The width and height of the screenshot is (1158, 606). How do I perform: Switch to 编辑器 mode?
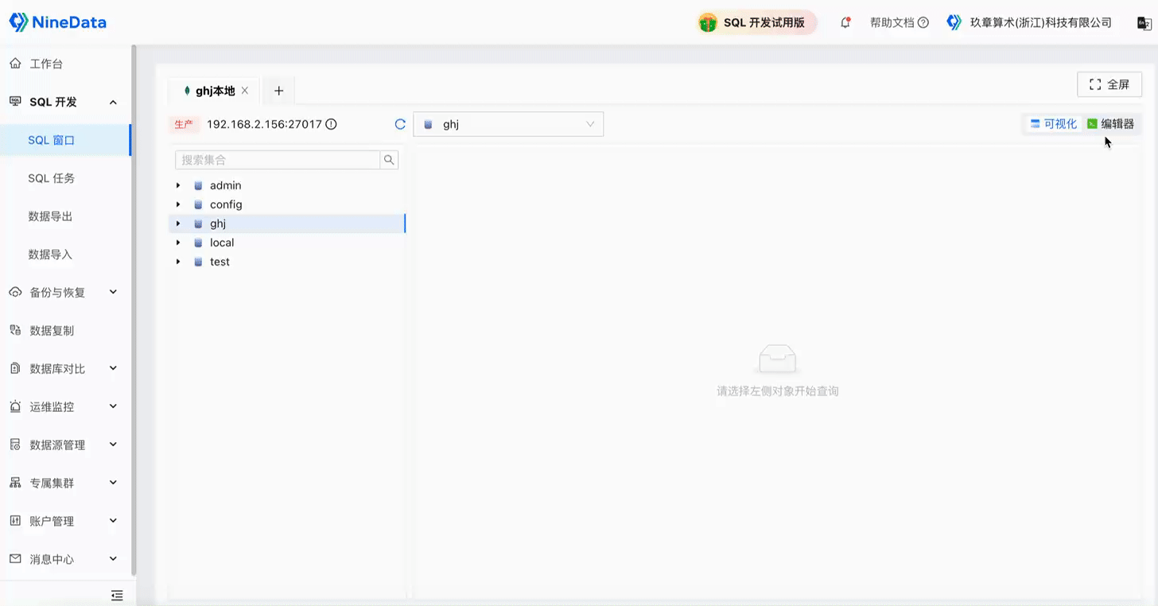[1111, 124]
